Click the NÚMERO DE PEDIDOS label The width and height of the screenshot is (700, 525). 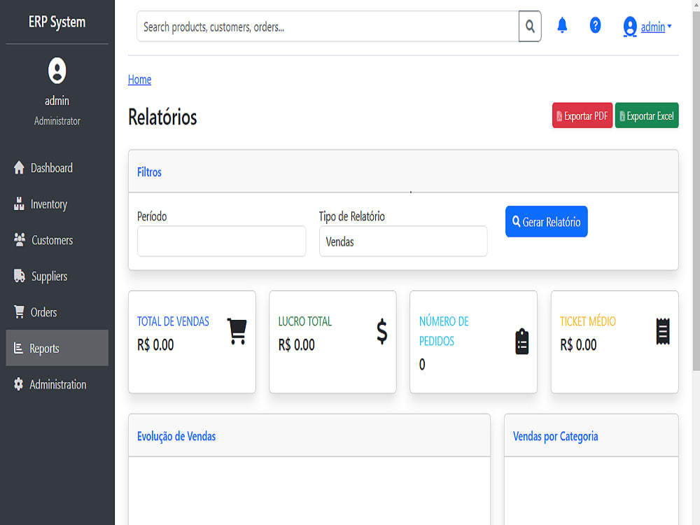coord(444,331)
